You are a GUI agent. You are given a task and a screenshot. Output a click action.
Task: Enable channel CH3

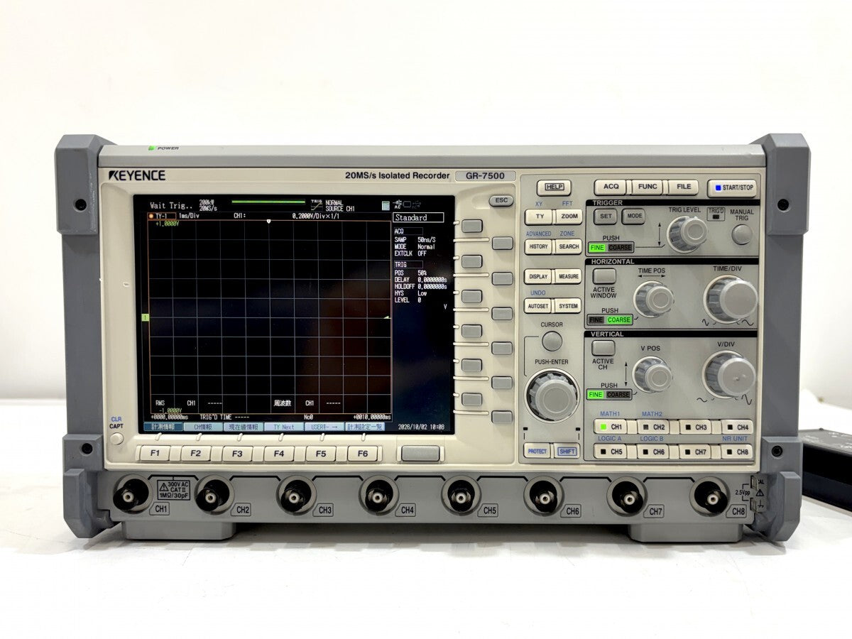[x=695, y=427]
